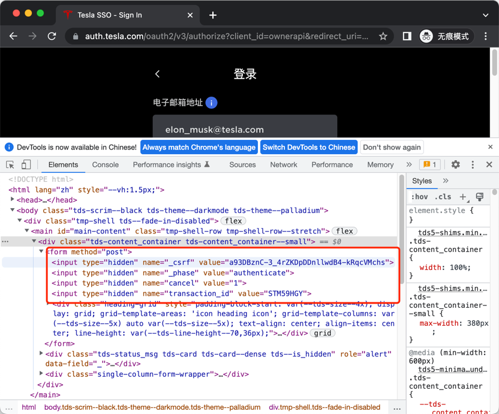Open the Performance insights tab

coord(171,164)
